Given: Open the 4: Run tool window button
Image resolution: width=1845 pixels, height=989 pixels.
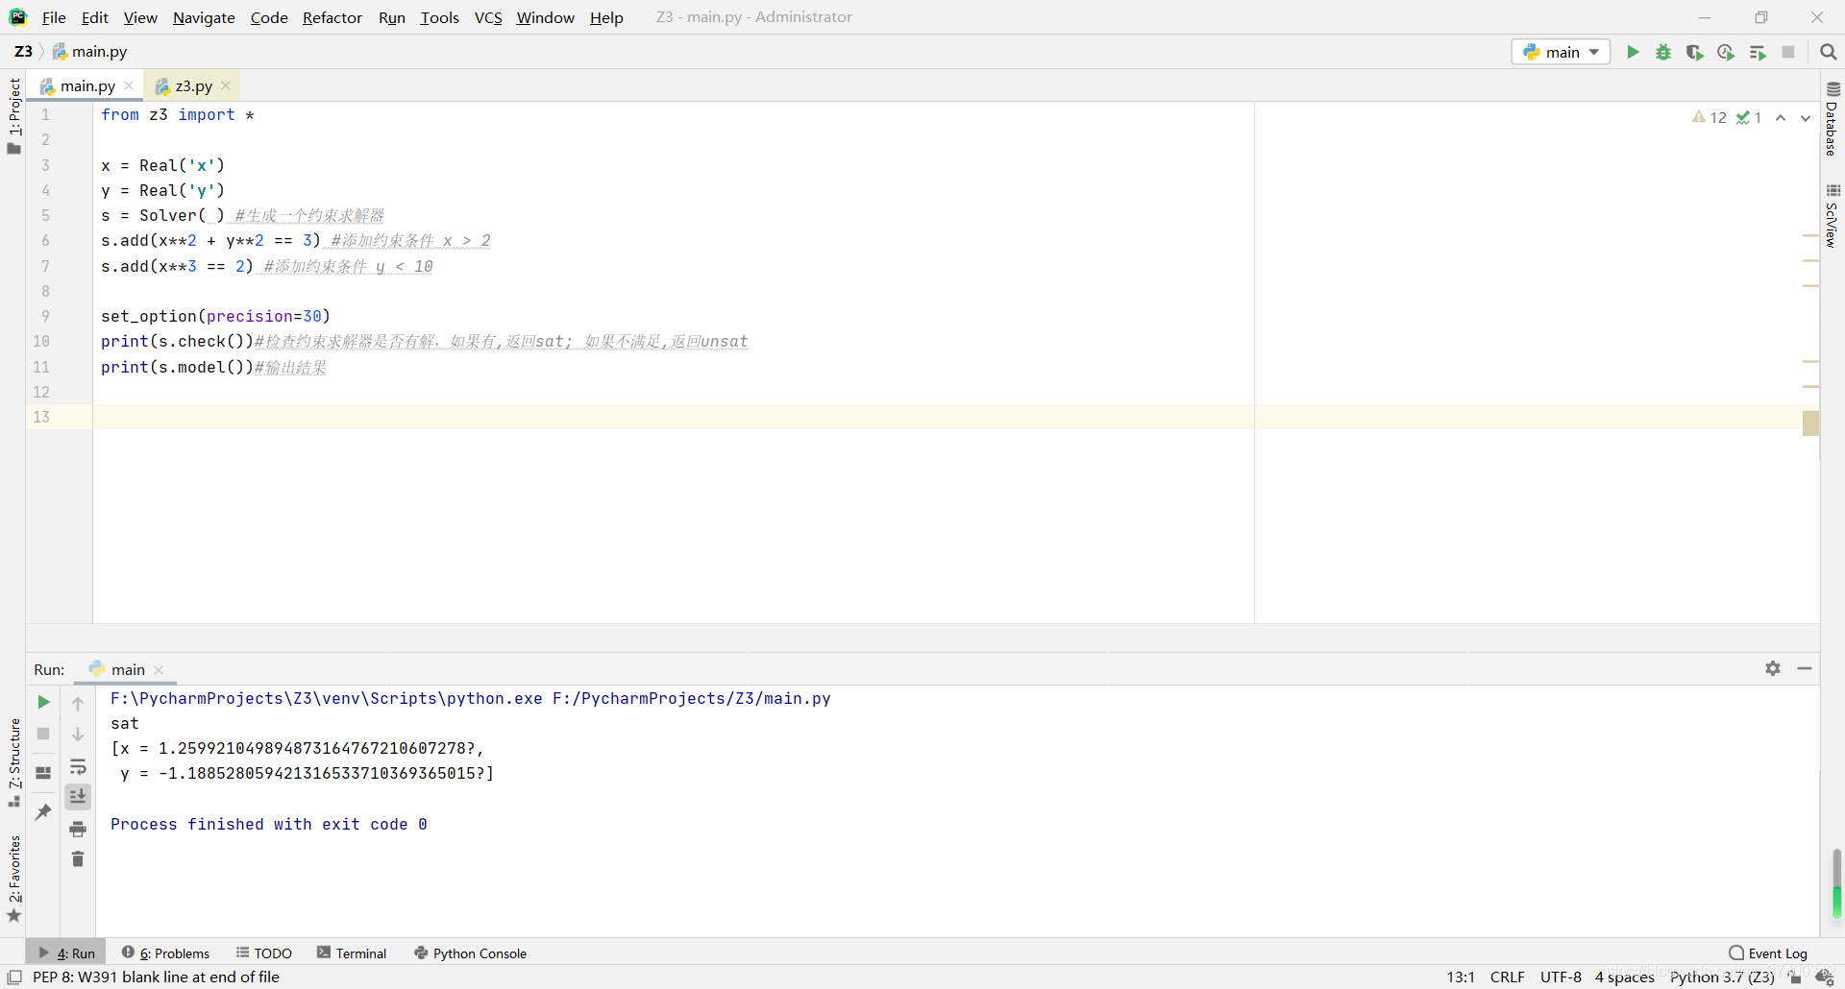Looking at the screenshot, I should click(x=66, y=953).
